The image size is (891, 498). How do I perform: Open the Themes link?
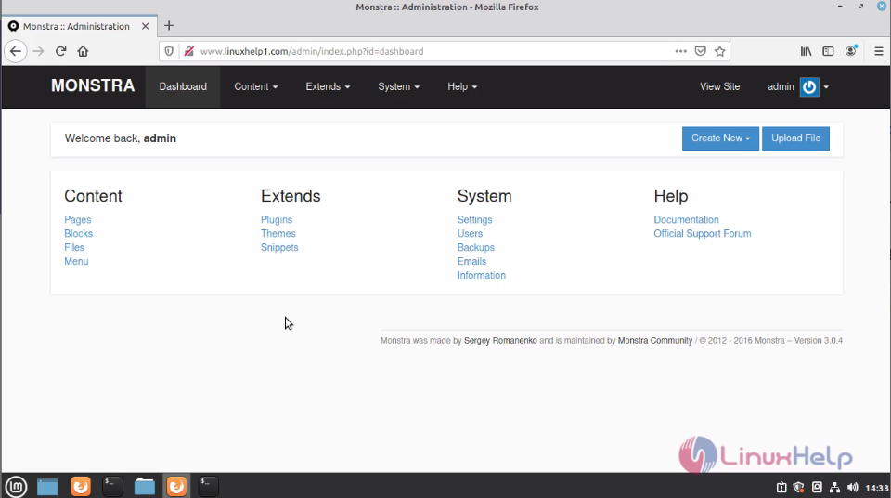click(278, 233)
